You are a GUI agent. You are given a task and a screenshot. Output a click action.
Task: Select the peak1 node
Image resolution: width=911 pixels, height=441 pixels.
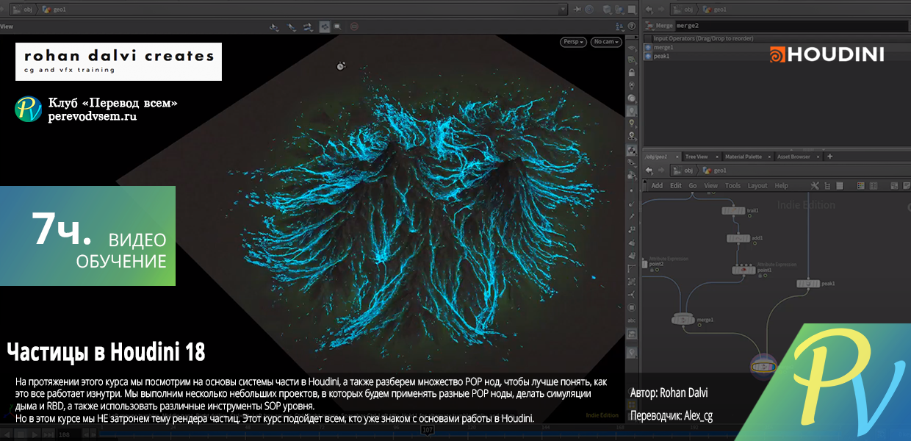coord(808,283)
